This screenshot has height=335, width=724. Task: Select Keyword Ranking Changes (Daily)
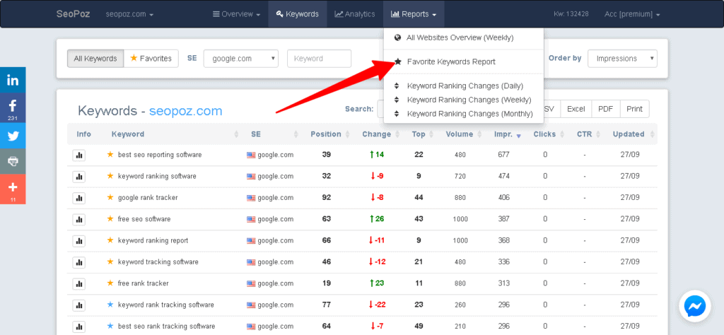465,86
